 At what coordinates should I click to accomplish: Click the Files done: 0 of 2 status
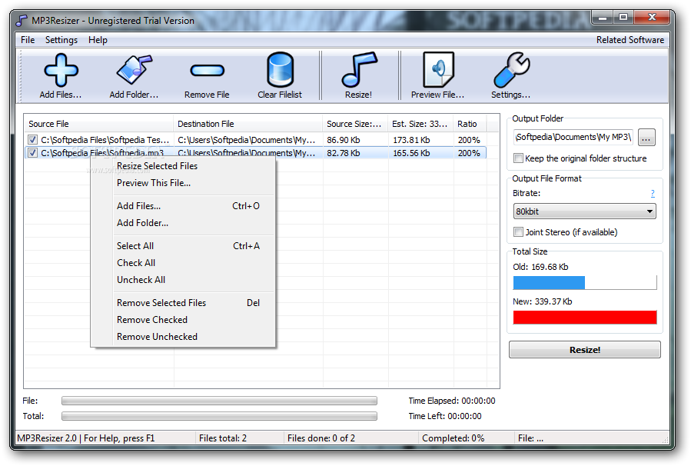pyautogui.click(x=321, y=438)
